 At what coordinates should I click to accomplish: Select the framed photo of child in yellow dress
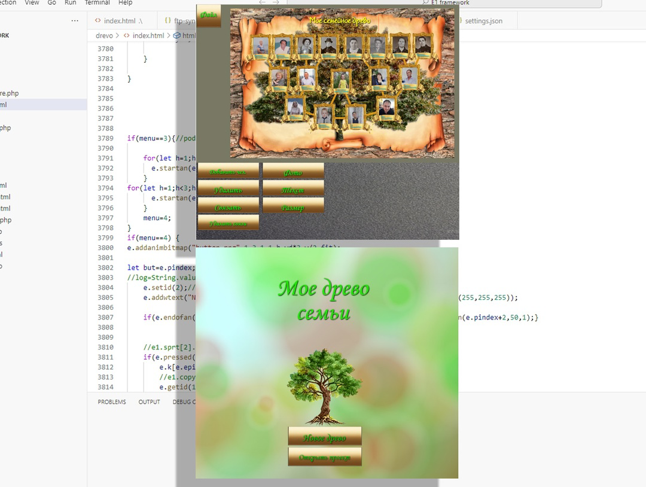pos(342,80)
